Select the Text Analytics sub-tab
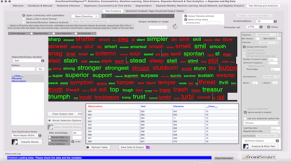Screen dimensions: 291x163 [x=113, y=11]
